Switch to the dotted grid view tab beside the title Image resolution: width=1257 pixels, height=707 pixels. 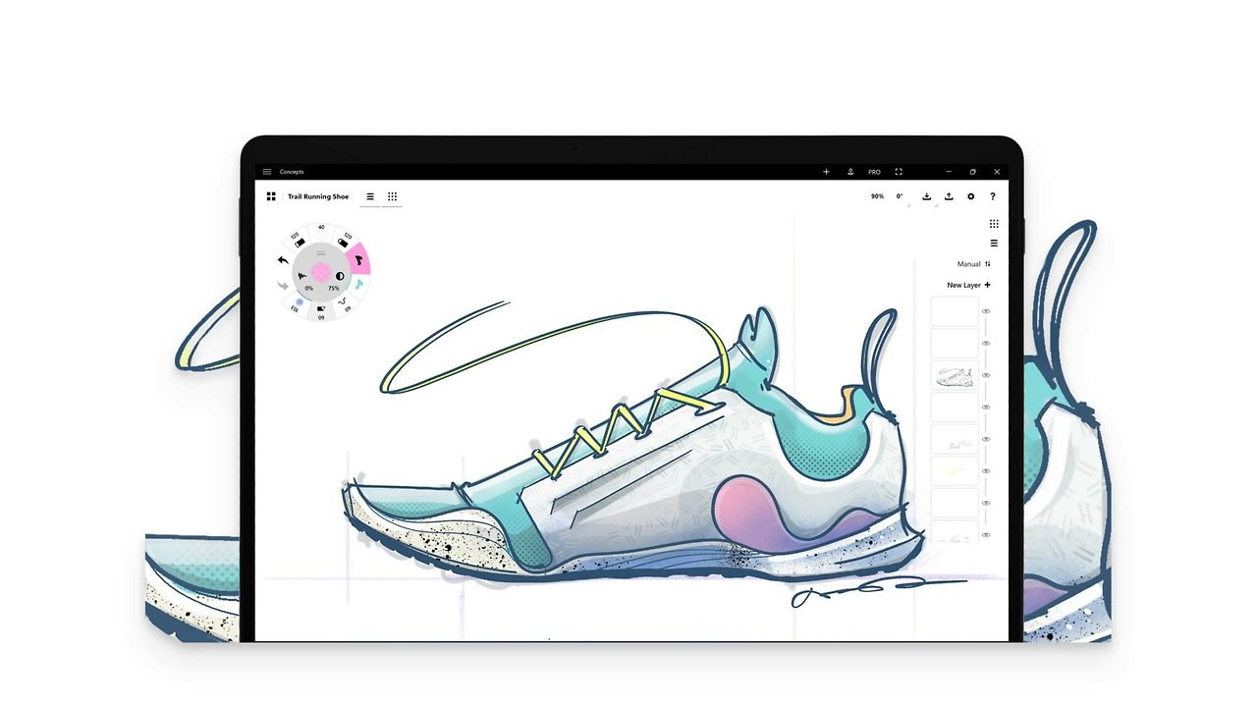tap(392, 196)
